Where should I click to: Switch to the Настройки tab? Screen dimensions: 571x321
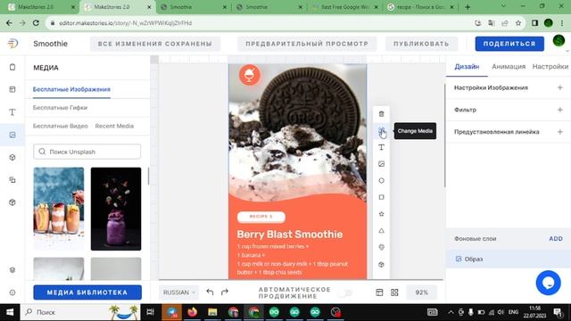point(550,67)
